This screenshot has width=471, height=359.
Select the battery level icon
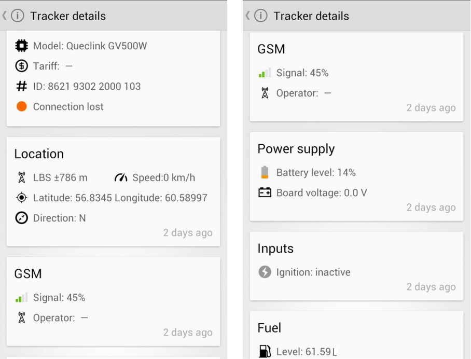tap(265, 172)
